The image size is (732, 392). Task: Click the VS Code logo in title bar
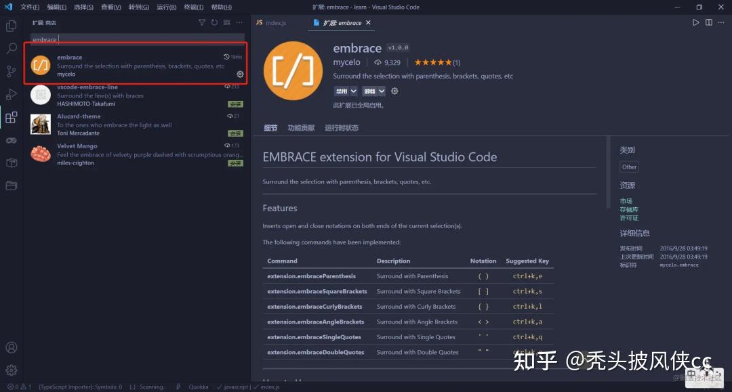[8, 7]
